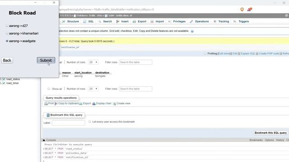The image size is (289, 162).
Task: Click the bookmark Label input field
Action: pos(68,123)
